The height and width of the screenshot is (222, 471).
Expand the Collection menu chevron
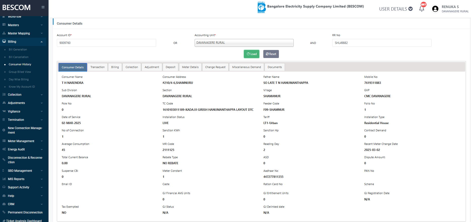pyautogui.click(x=42, y=95)
